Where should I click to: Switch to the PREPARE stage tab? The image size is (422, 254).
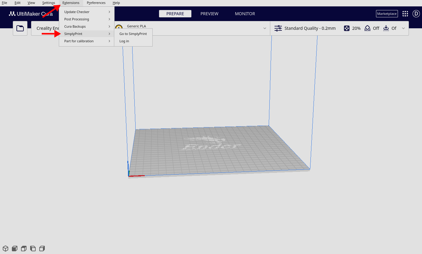175,14
